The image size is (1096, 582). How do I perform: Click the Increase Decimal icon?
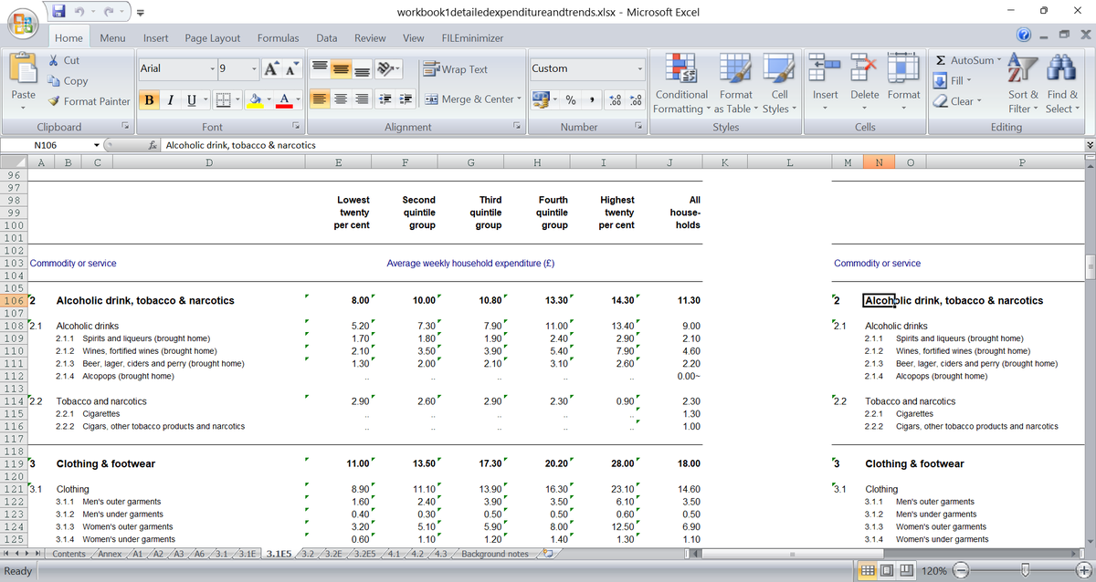pos(616,99)
